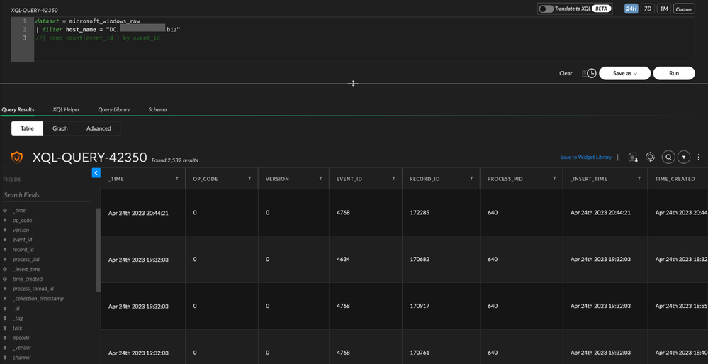Click the Save to Widget Library link
The height and width of the screenshot is (364, 708).
pyautogui.click(x=585, y=158)
